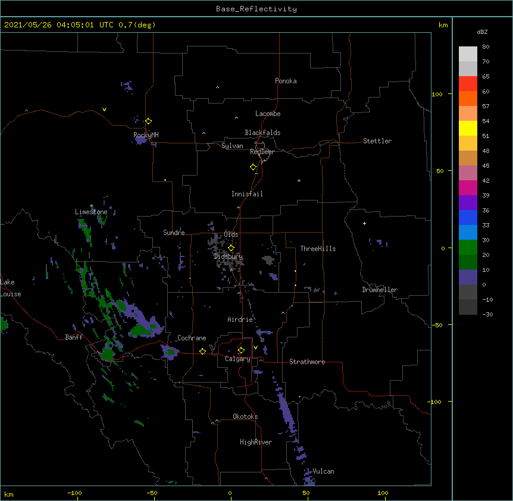Select the 54 dBZ yellow color swatch
513x501 pixels.
click(468, 128)
